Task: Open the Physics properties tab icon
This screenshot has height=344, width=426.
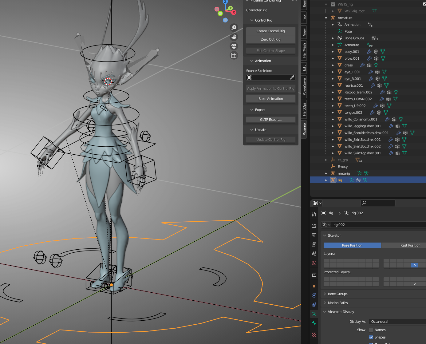Action: [x=314, y=295]
